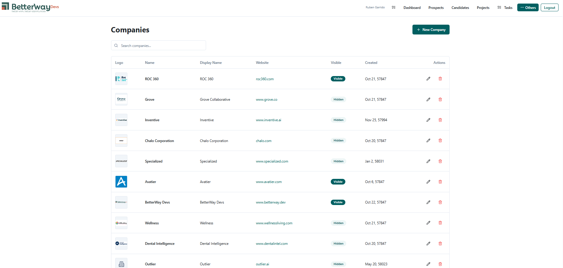Create a New Company

(x=431, y=29)
